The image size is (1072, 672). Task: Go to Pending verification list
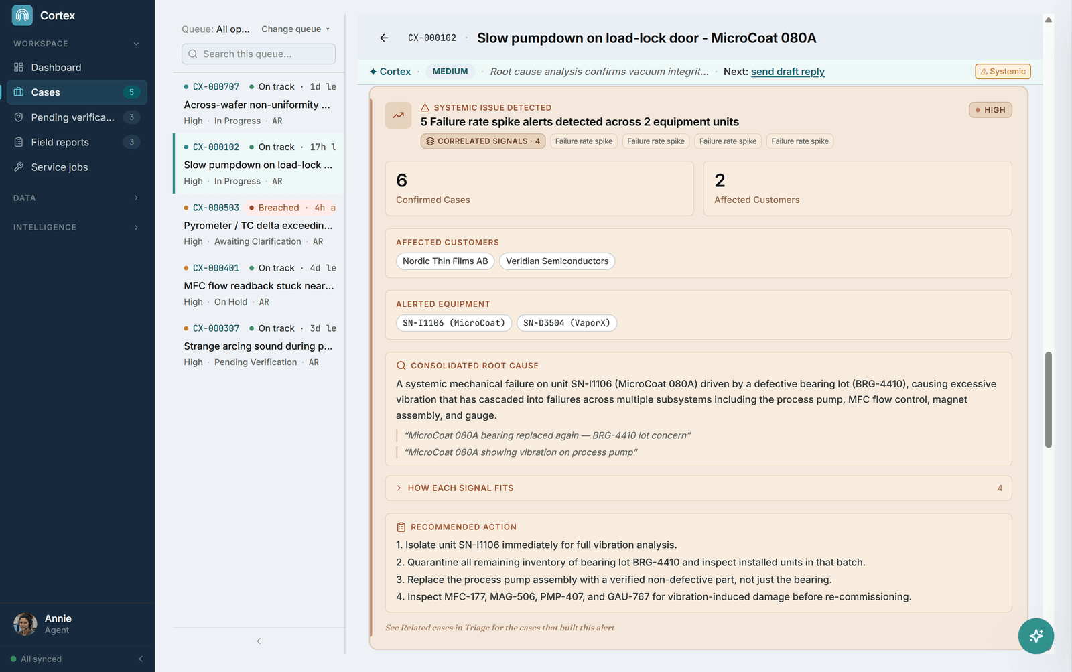[x=77, y=117]
